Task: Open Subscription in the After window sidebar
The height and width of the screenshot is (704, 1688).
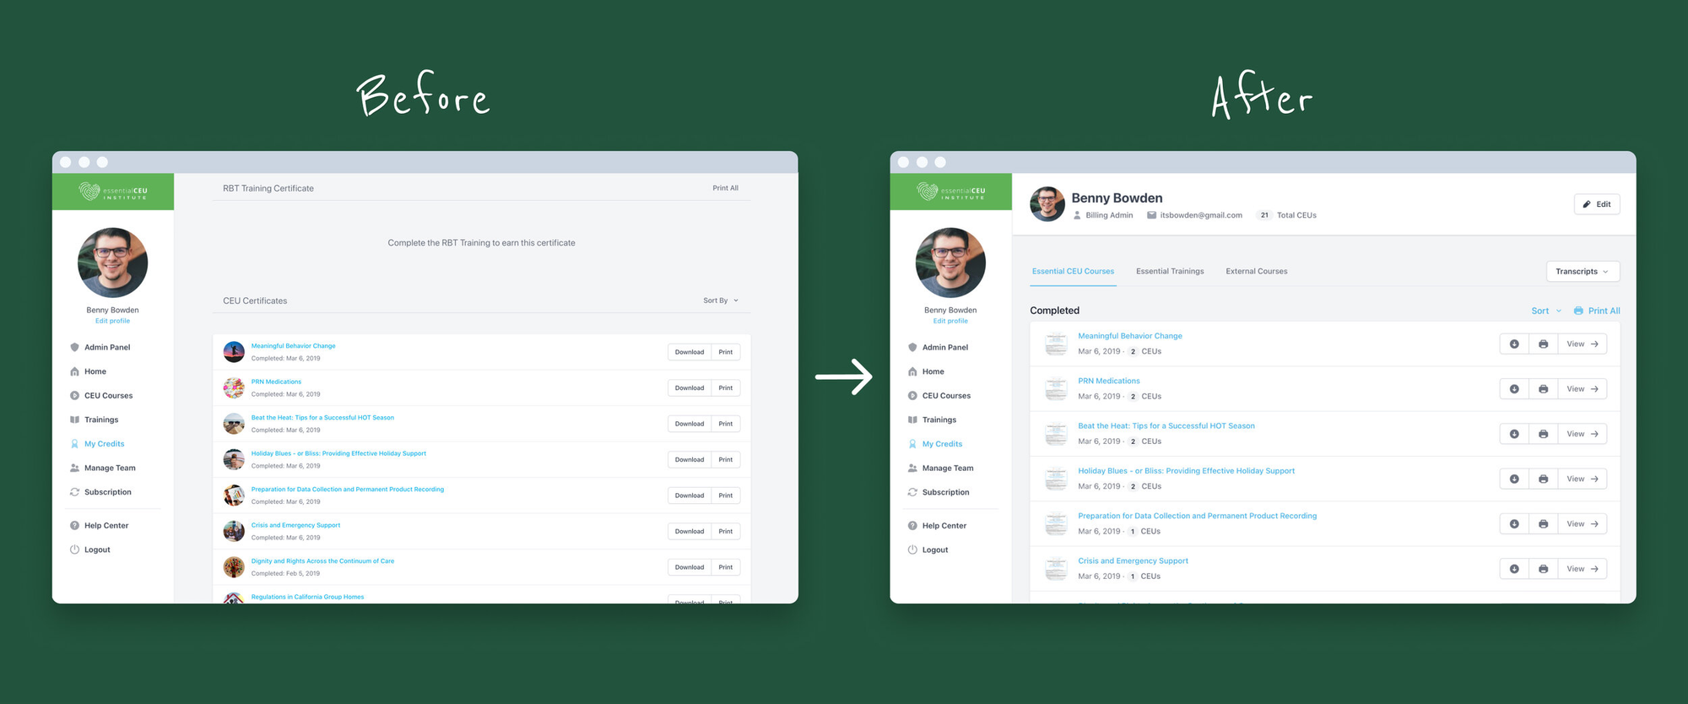Action: click(x=945, y=493)
